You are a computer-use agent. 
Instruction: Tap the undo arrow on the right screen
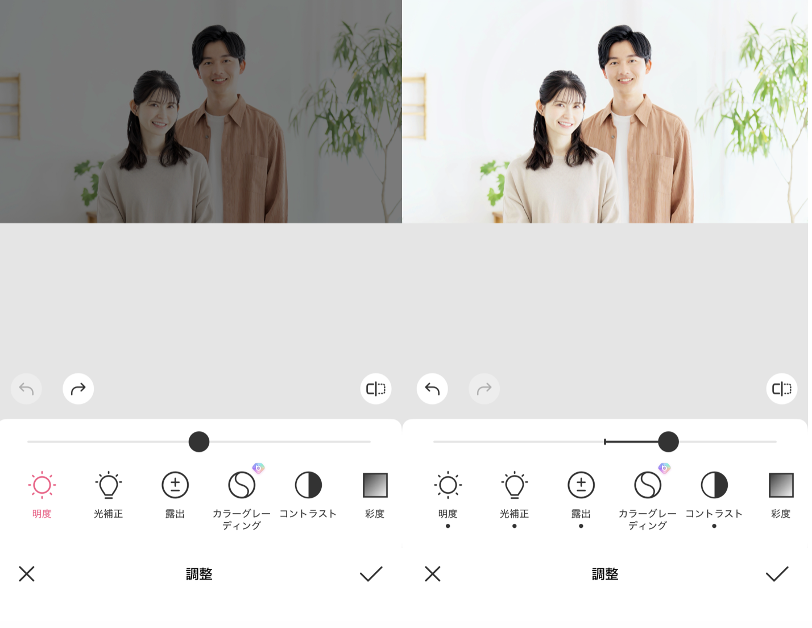click(x=432, y=389)
